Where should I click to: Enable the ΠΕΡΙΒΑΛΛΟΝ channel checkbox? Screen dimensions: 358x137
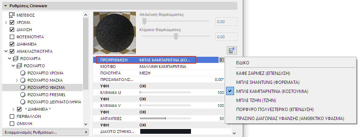12,116
